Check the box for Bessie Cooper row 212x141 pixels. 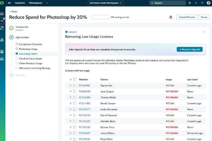[75, 103]
